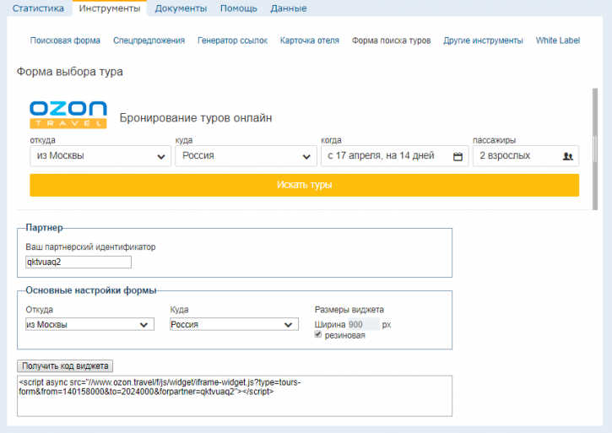
Task: Click the Форма выбора тура heading
Action: tap(70, 72)
